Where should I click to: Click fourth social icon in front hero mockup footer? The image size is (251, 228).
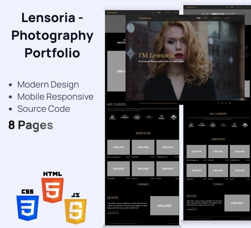pyautogui.click(x=230, y=103)
